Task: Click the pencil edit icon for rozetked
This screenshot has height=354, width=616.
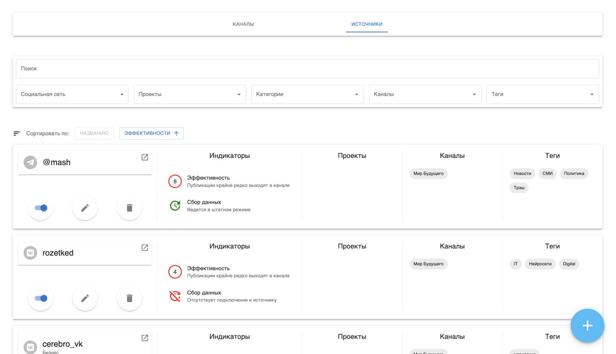Action: coord(85,298)
